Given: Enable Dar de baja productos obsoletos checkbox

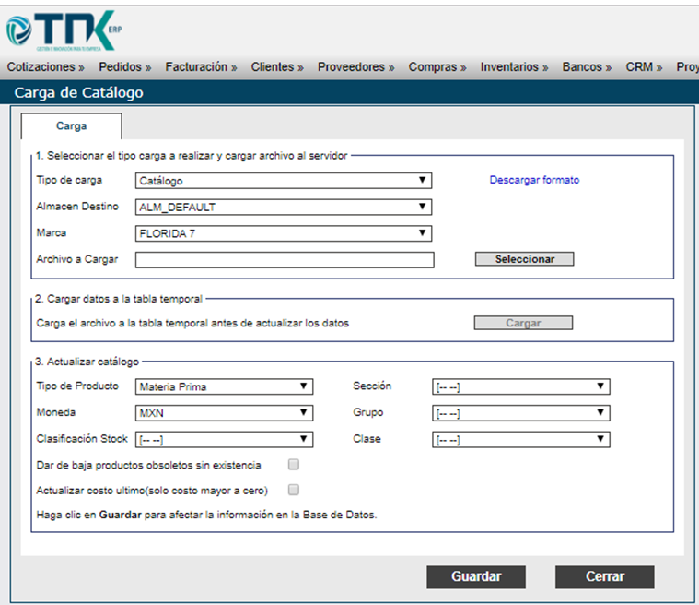Looking at the screenshot, I should [x=294, y=465].
